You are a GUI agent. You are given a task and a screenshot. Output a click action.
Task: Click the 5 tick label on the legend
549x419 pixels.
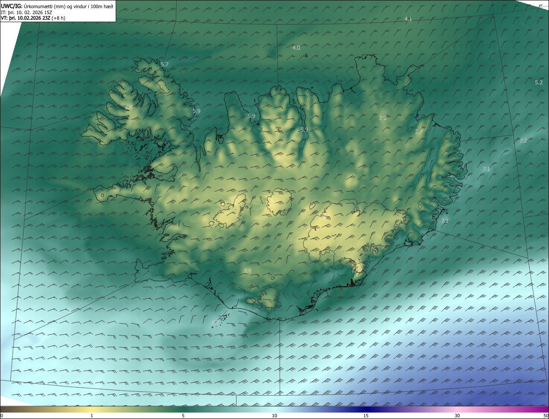click(x=183, y=416)
